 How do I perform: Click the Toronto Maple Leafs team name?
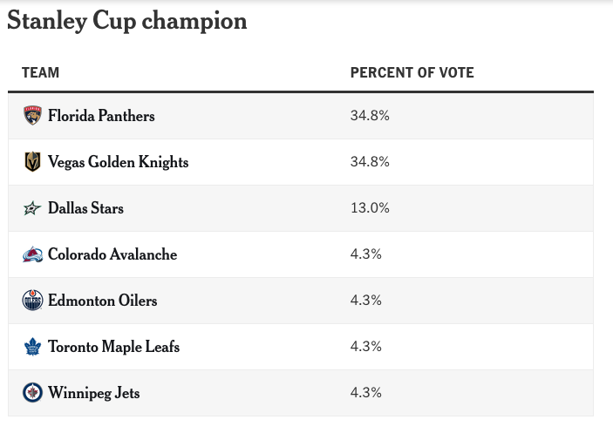113,347
